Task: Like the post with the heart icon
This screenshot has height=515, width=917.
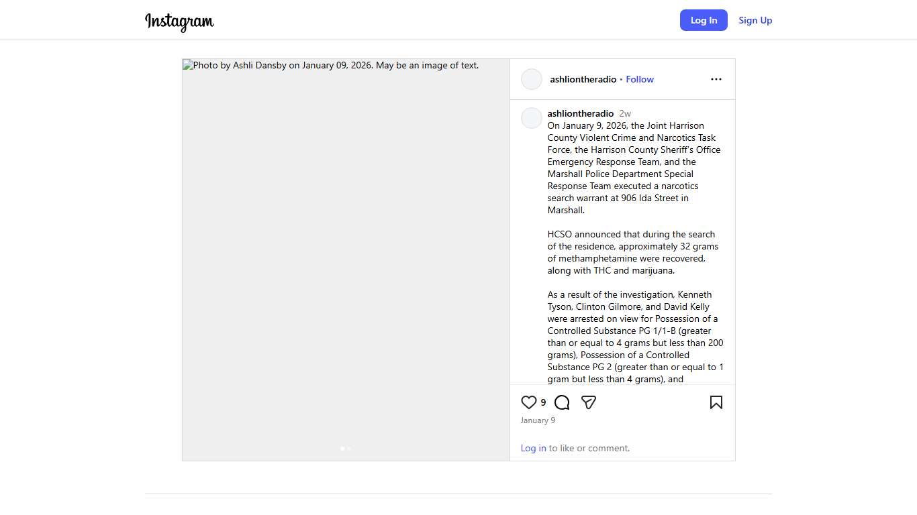Action: tap(529, 402)
